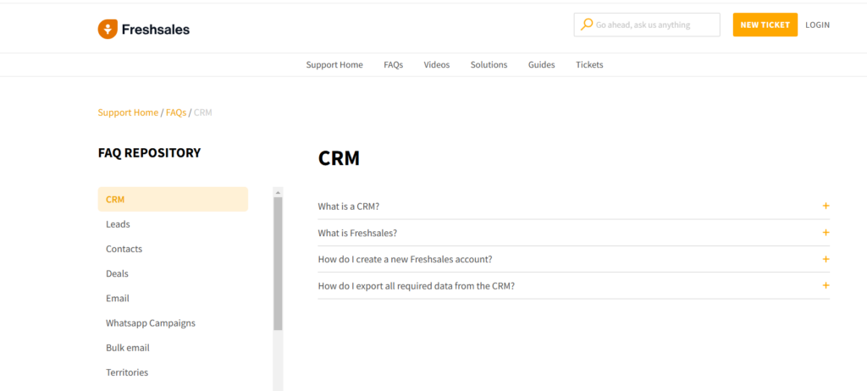Viewport: 867px width, 391px height.
Task: Select Leads in the FAQ repository
Action: pyautogui.click(x=118, y=224)
